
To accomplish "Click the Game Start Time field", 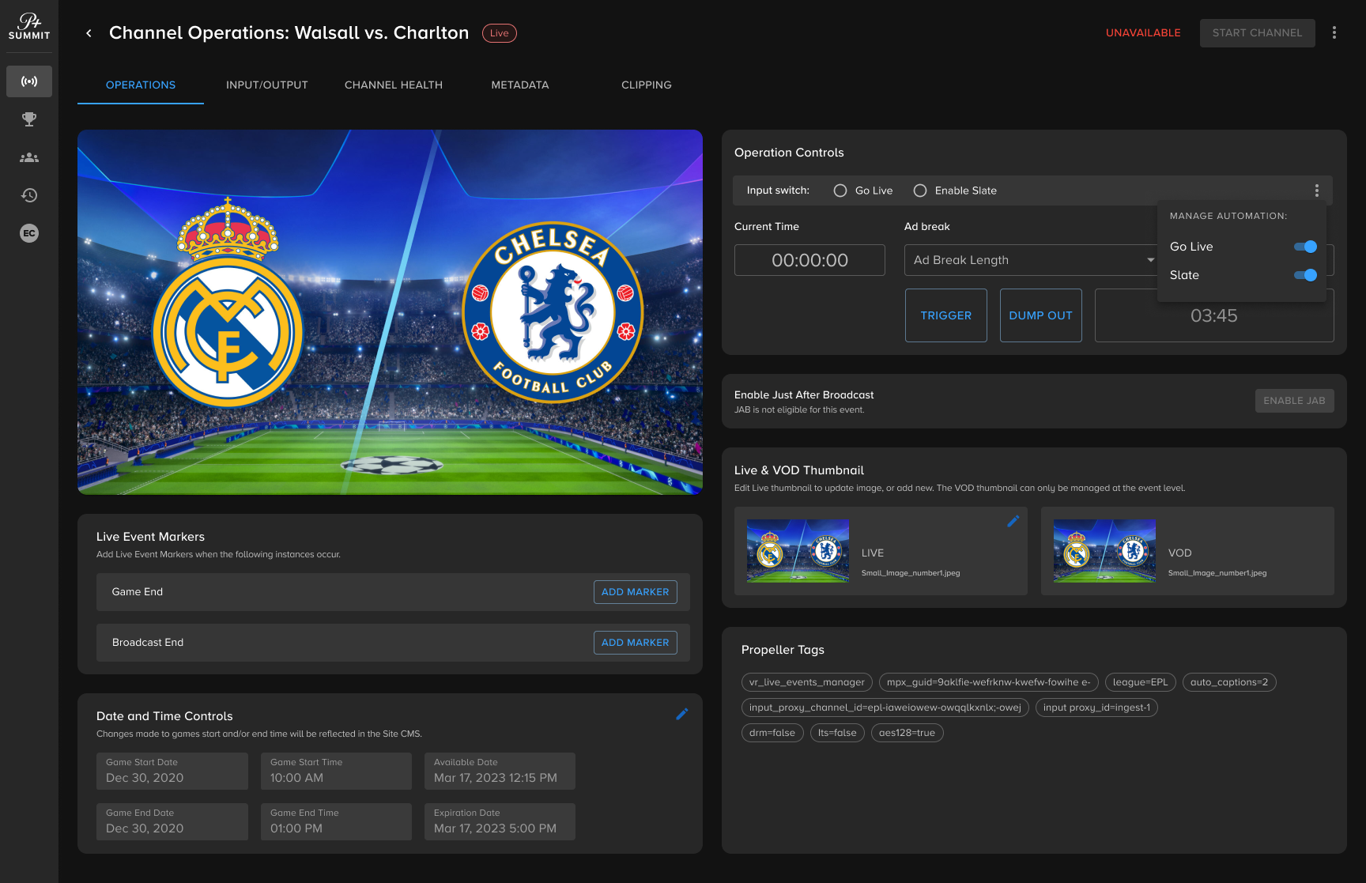I will click(336, 771).
